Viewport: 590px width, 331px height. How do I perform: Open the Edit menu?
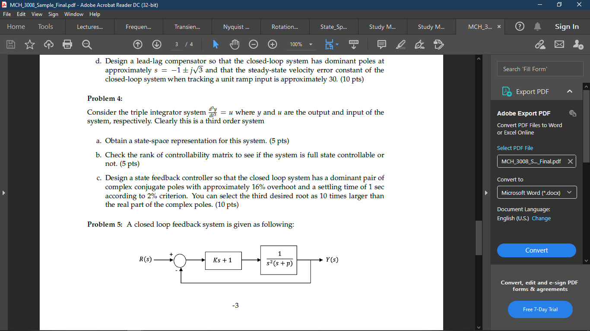[x=21, y=14]
